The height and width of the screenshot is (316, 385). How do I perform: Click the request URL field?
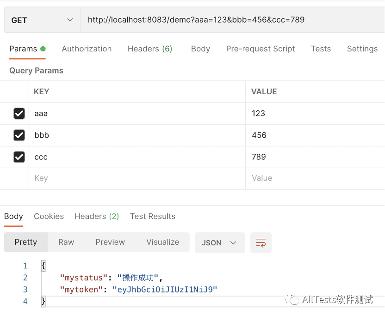click(232, 20)
